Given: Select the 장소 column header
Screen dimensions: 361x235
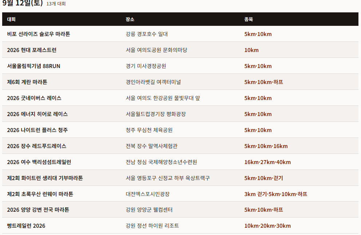Looking at the screenshot, I should tap(130, 19).
